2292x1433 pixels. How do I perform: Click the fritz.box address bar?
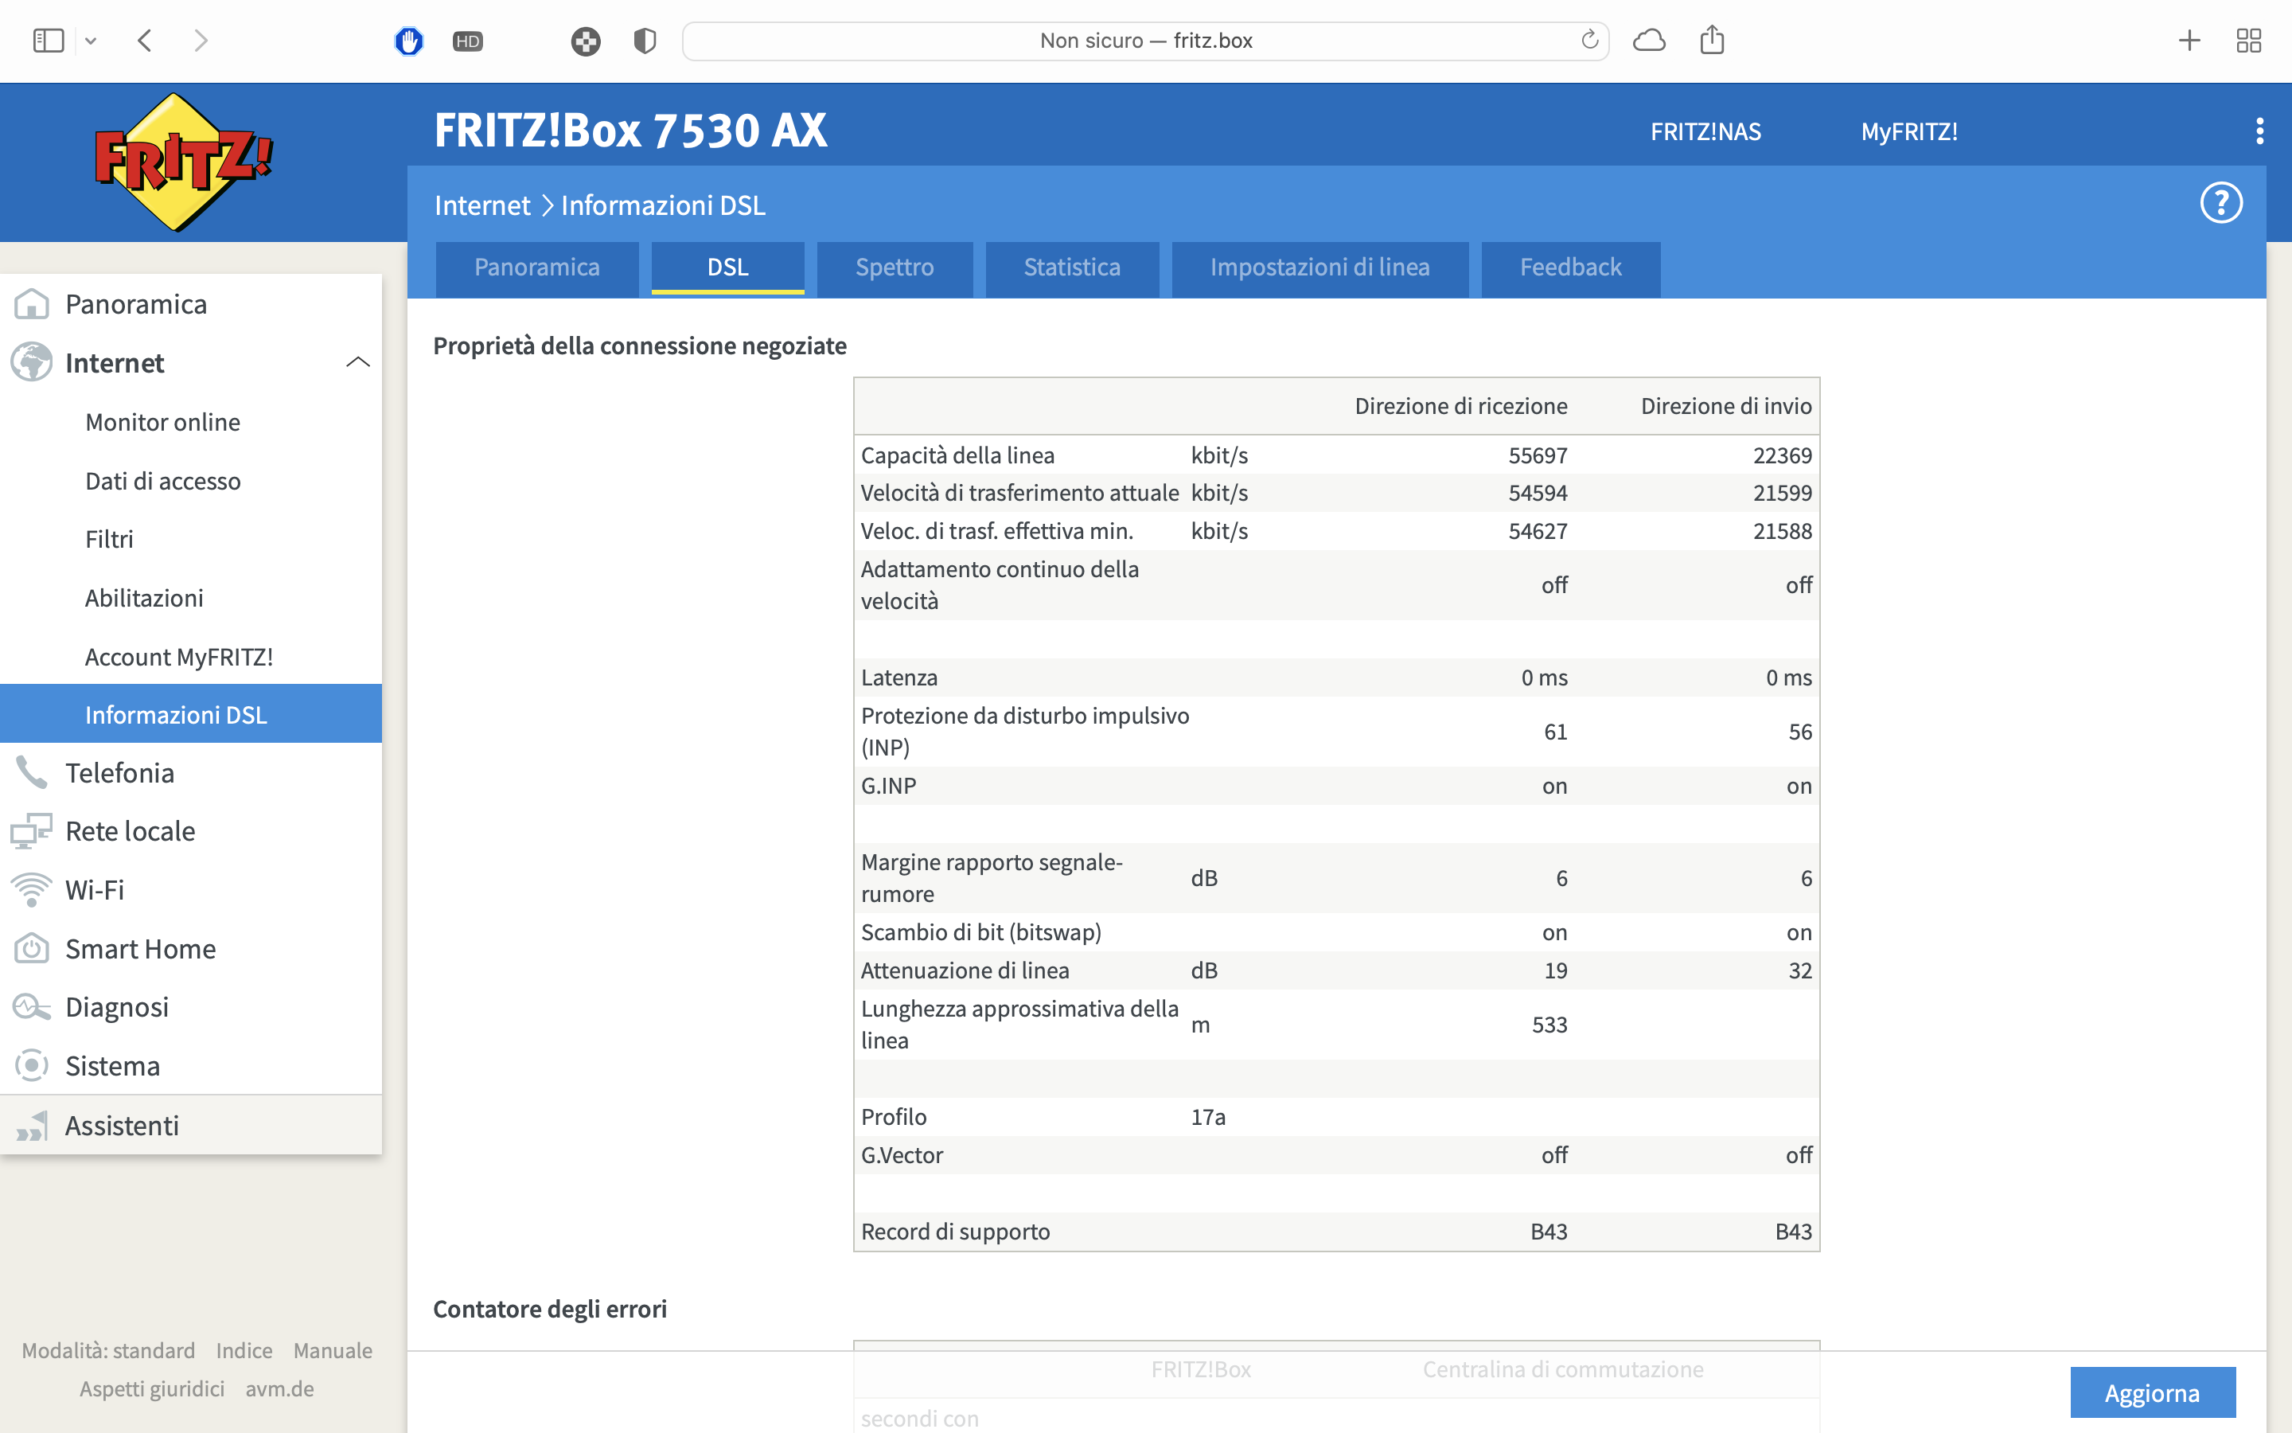tap(1144, 41)
